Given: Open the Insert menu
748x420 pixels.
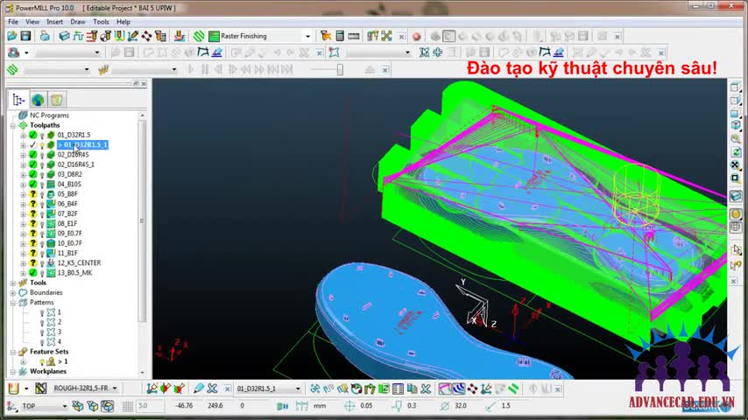Looking at the screenshot, I should click(55, 22).
